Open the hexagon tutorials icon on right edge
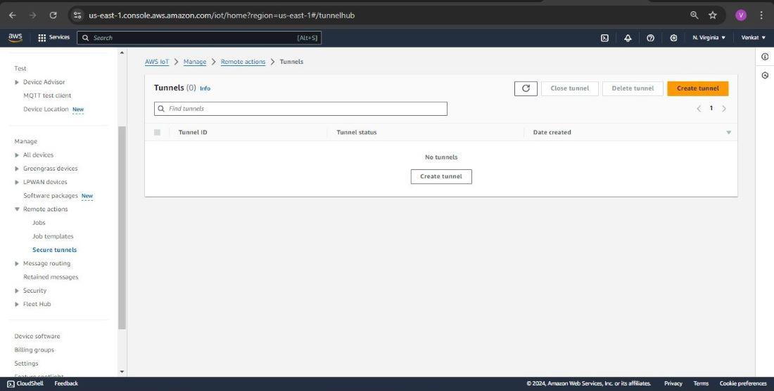 (x=765, y=75)
